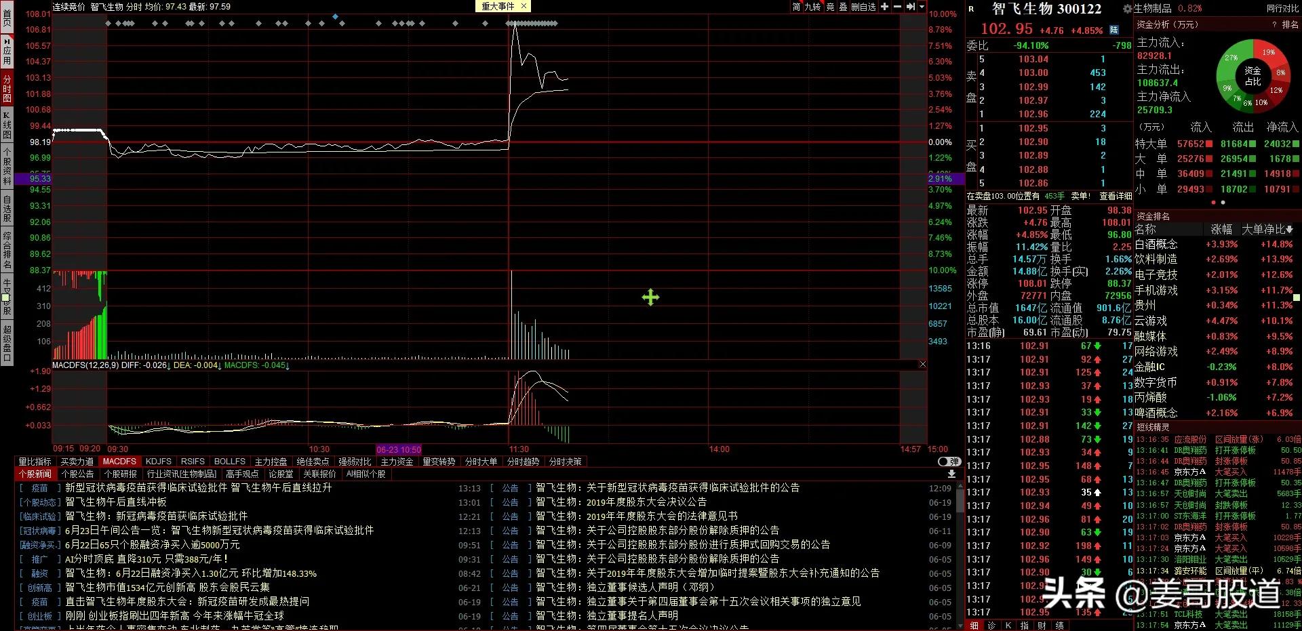Click the question mark help icon
This screenshot has width=1302, height=631.
[x=1274, y=24]
